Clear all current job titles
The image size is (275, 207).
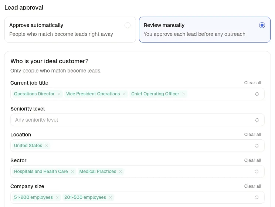tap(252, 83)
